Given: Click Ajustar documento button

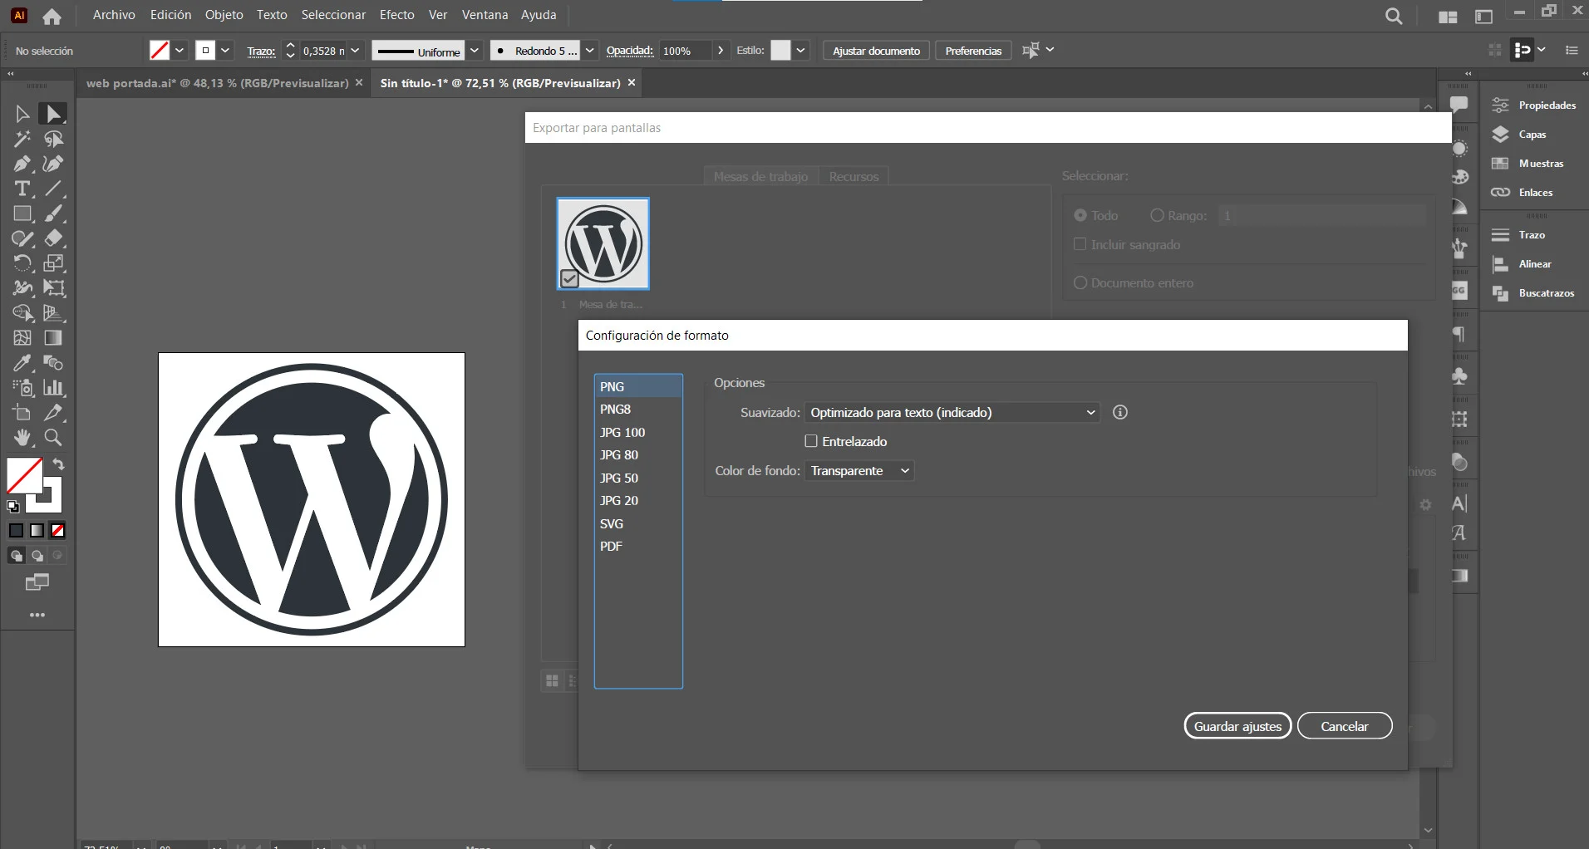Looking at the screenshot, I should point(877,51).
